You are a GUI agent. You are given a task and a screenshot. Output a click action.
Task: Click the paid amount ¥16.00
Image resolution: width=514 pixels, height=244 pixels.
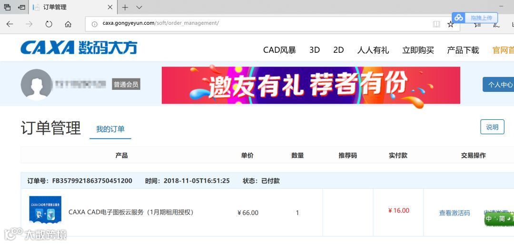[x=399, y=210]
